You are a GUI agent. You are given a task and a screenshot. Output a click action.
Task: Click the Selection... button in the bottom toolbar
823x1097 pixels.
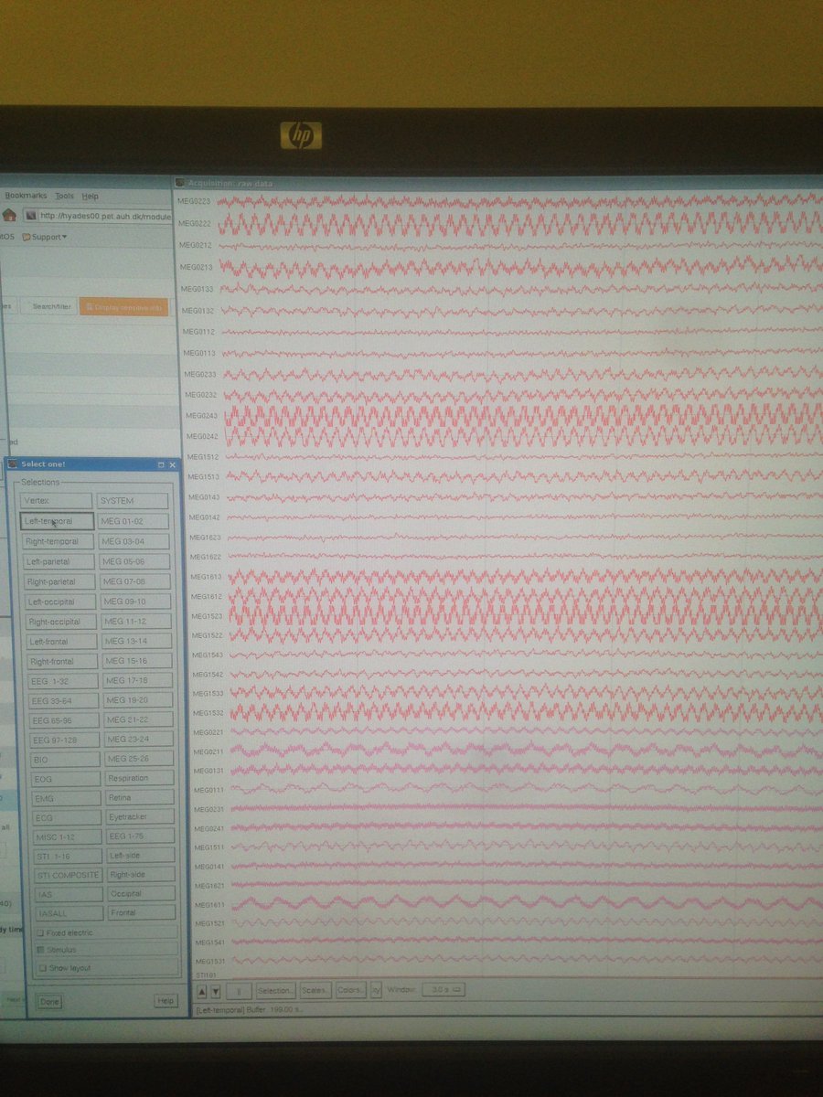point(275,990)
